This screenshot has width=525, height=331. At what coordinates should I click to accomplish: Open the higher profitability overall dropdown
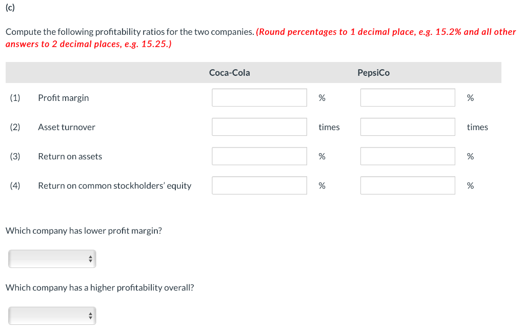point(52,316)
